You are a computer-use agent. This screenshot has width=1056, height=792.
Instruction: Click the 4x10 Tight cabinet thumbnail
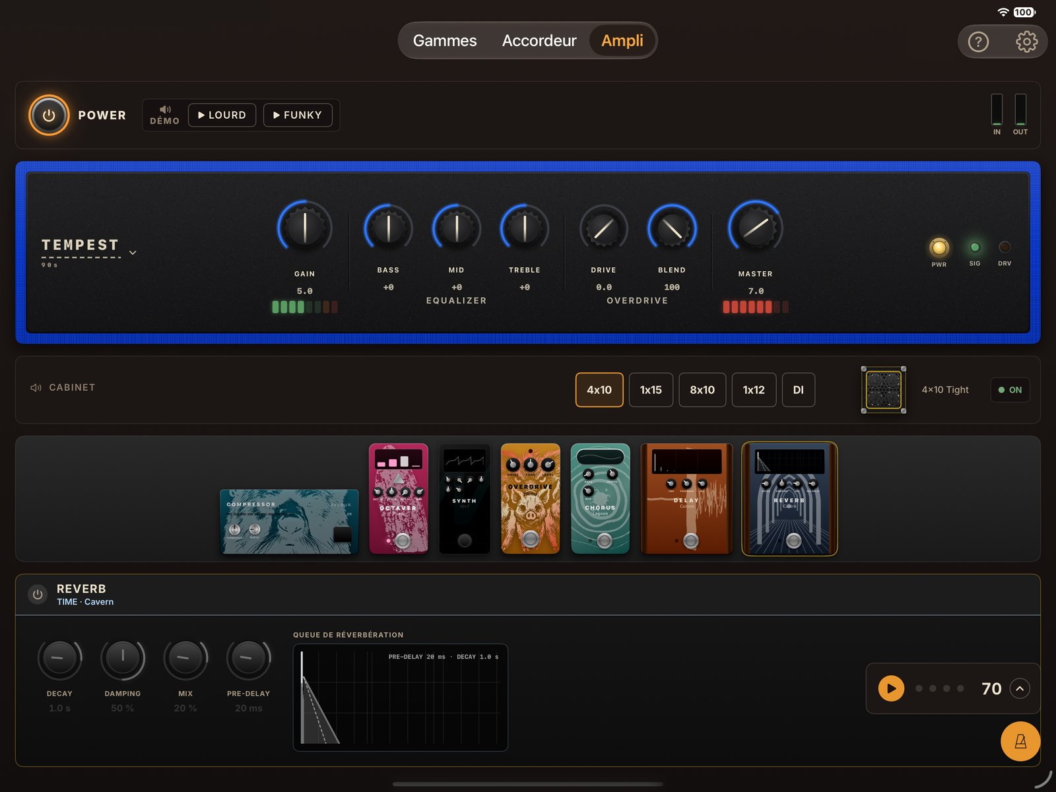884,390
